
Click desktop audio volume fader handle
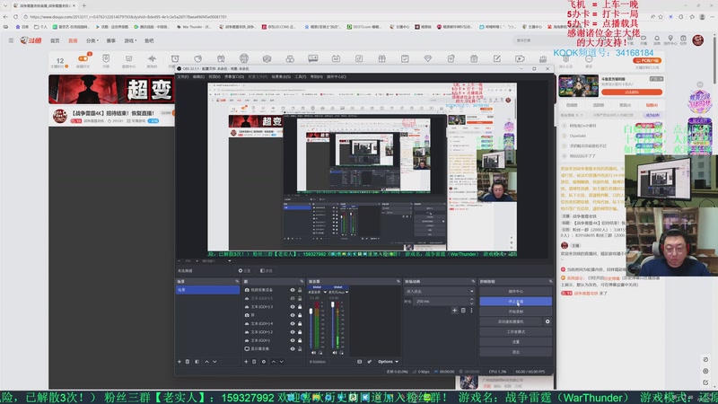[311, 312]
